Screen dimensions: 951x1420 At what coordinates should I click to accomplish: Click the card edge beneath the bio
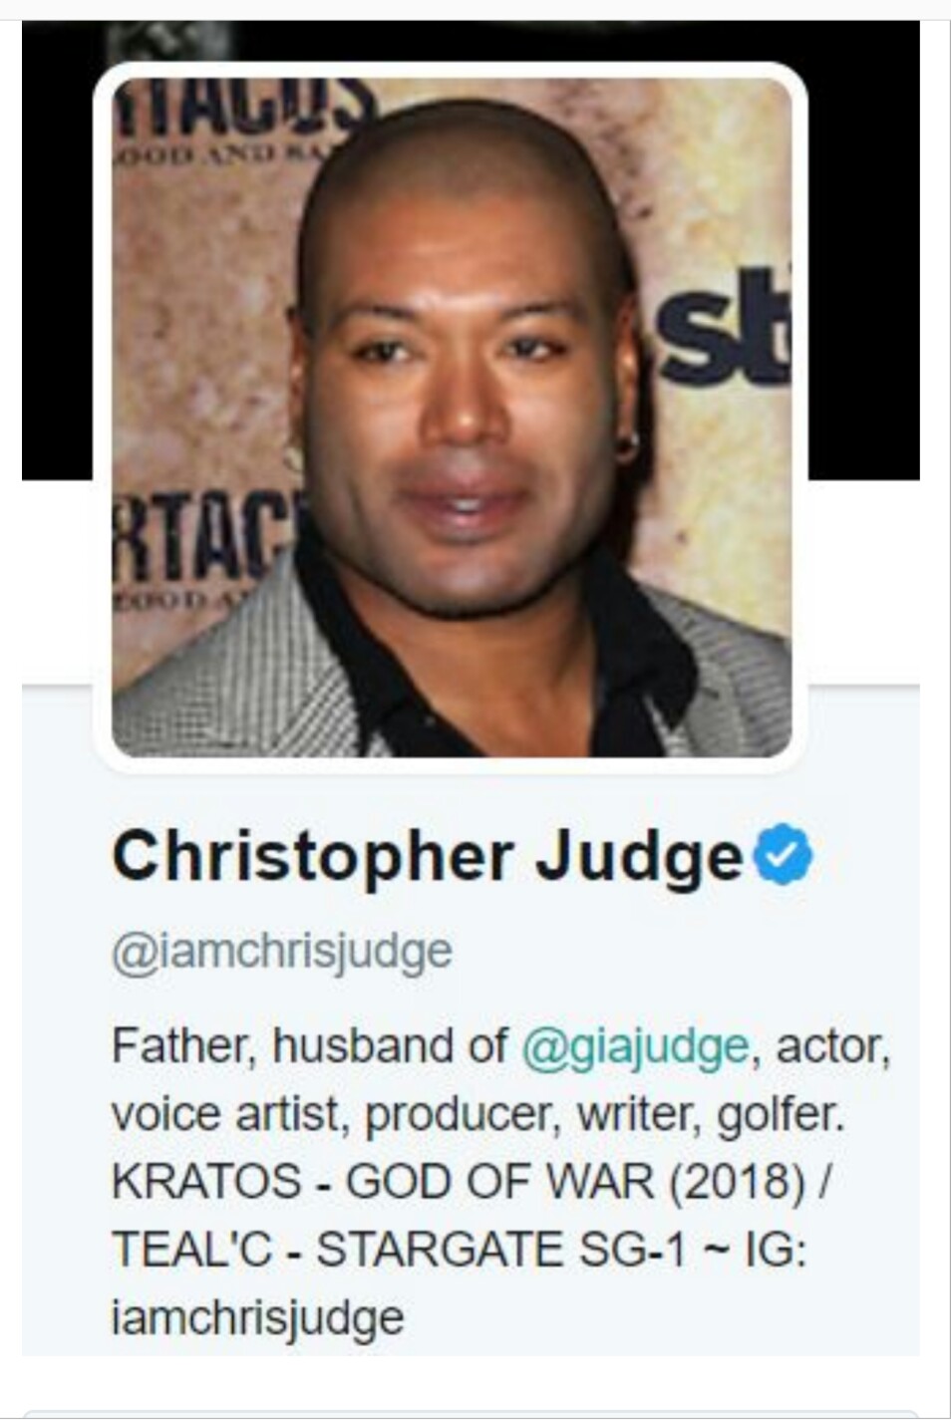tap(469, 1414)
